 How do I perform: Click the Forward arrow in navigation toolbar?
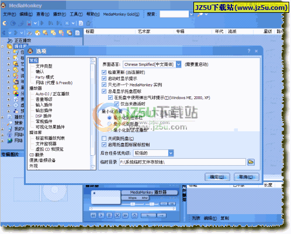click(x=16, y=33)
